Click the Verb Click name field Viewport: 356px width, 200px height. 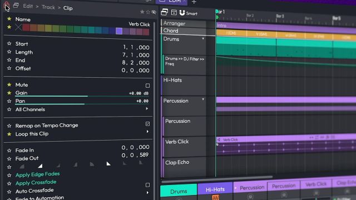click(x=139, y=24)
